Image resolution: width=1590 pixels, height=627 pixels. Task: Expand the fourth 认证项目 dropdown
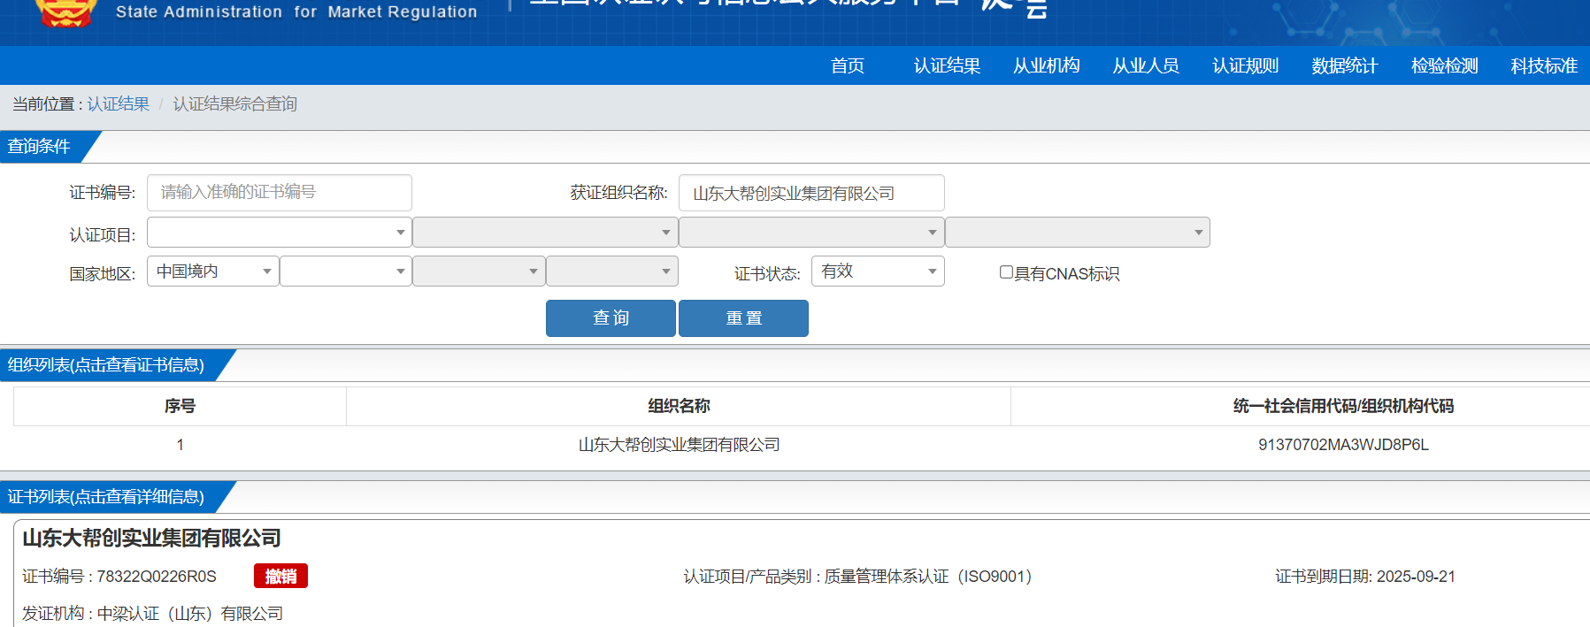pyautogui.click(x=1078, y=233)
